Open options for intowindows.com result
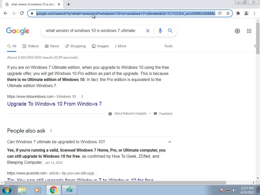 pos(82,96)
